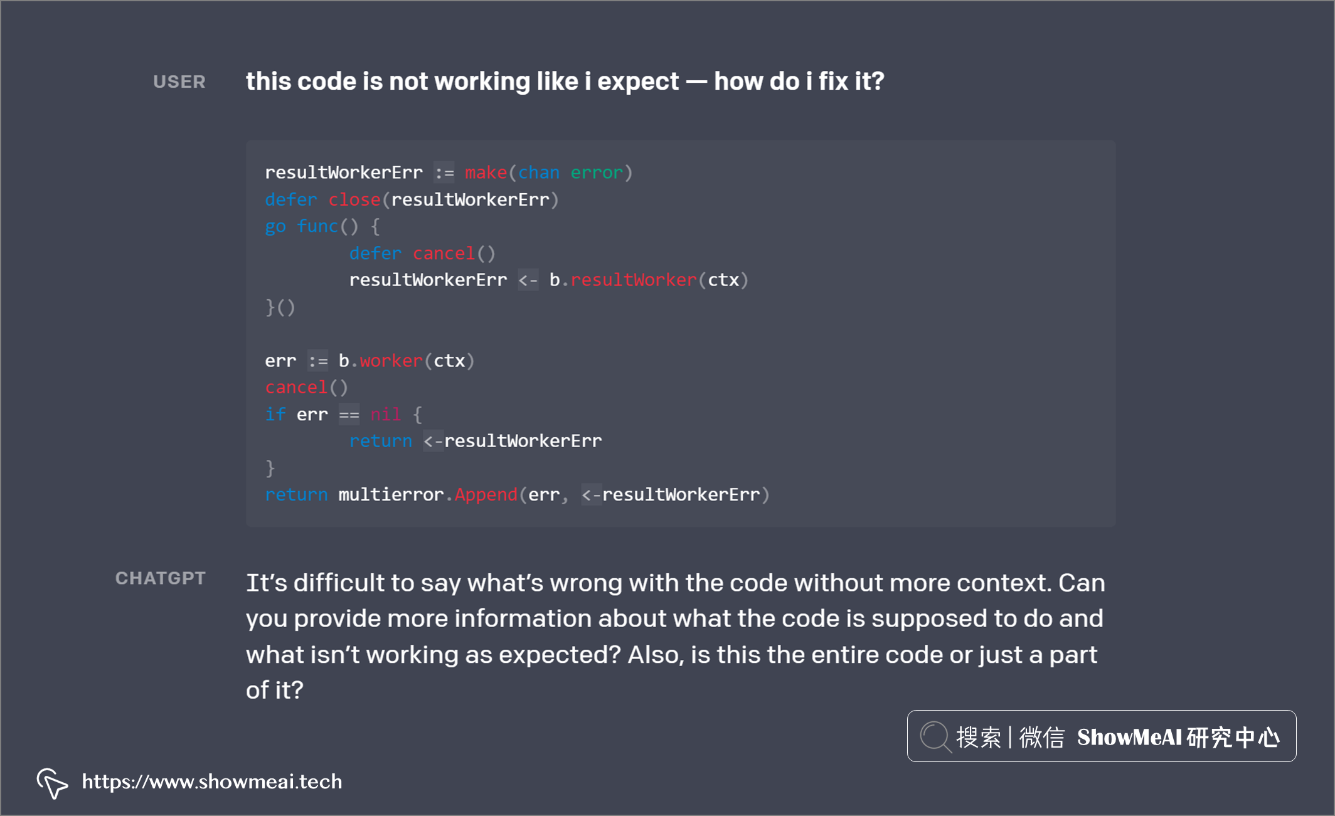The image size is (1335, 816).
Task: Click the "resultWorkerErr := make(chan error)" code line
Action: pyautogui.click(x=449, y=172)
